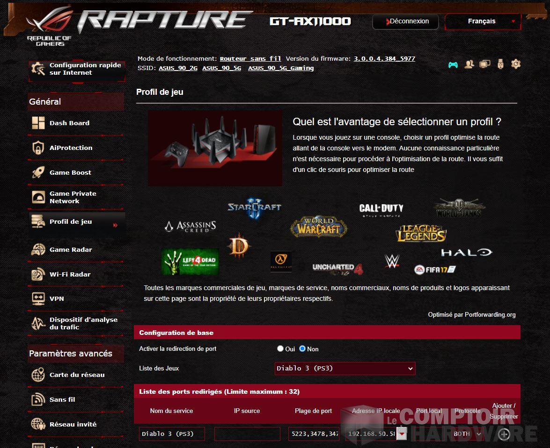The image size is (550, 448).
Task: Select Oui to enable port redirection
Action: [x=280, y=348]
